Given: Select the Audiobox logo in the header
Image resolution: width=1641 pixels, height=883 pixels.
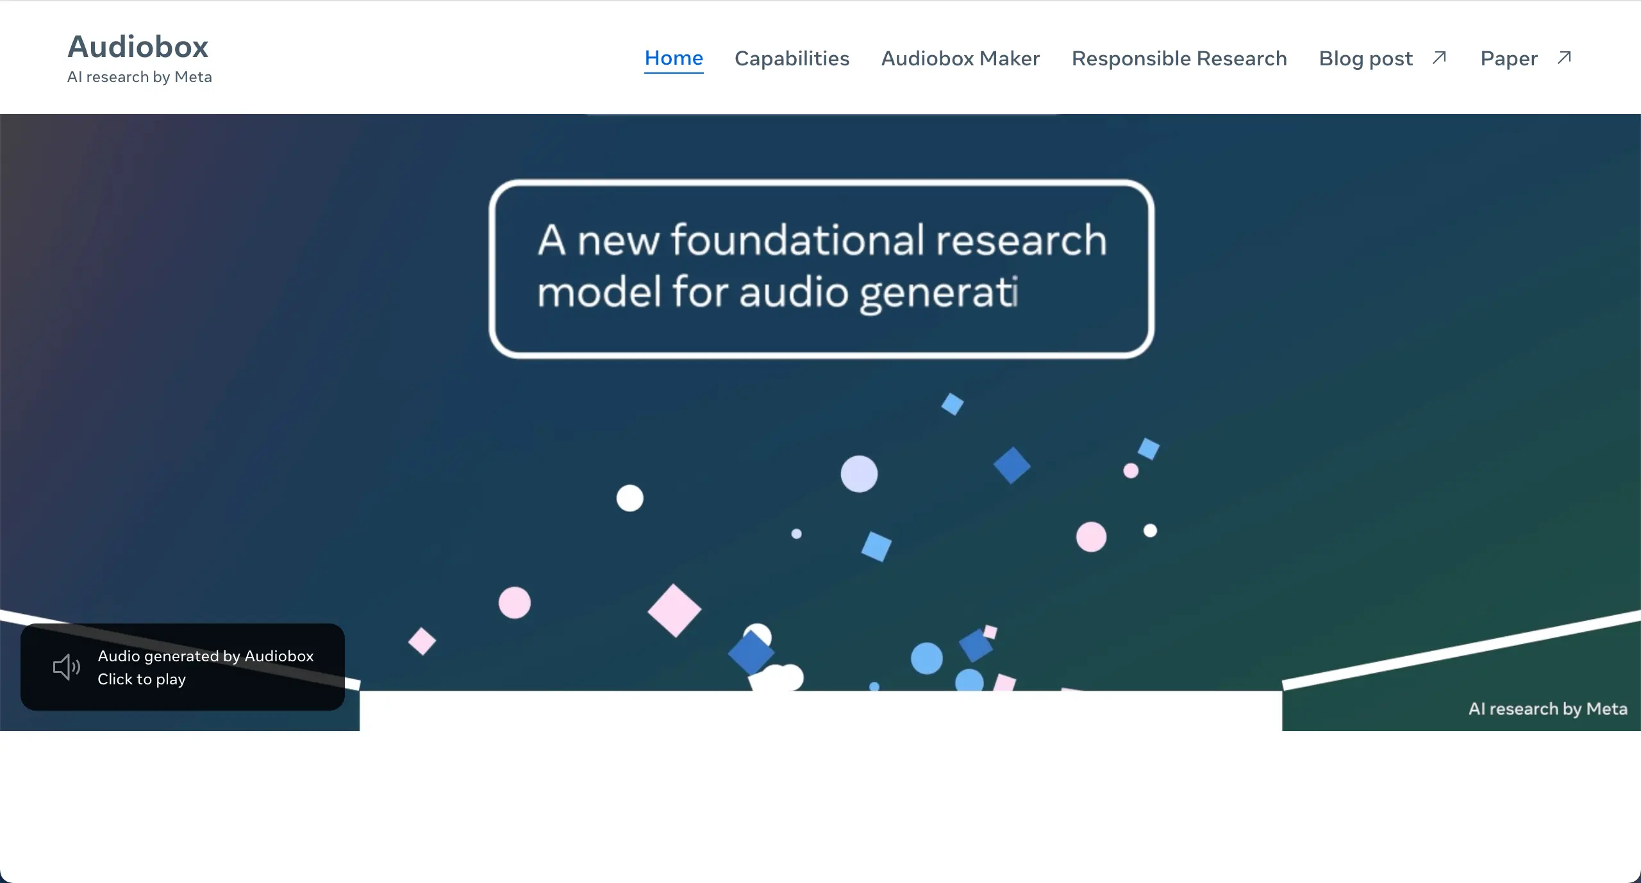Looking at the screenshot, I should 138,45.
